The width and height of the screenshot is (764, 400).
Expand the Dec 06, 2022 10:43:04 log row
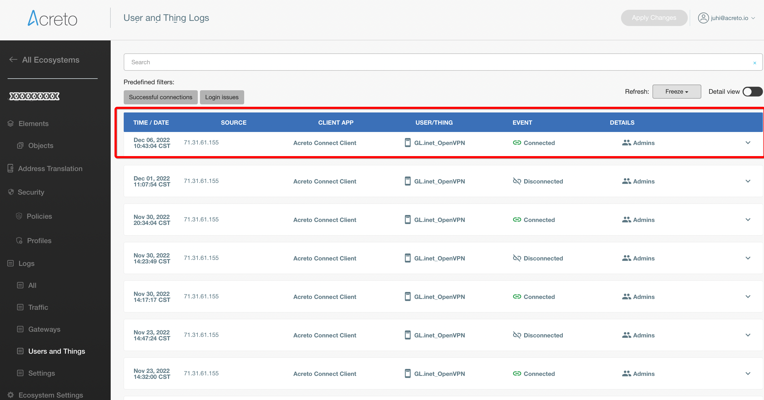click(748, 143)
